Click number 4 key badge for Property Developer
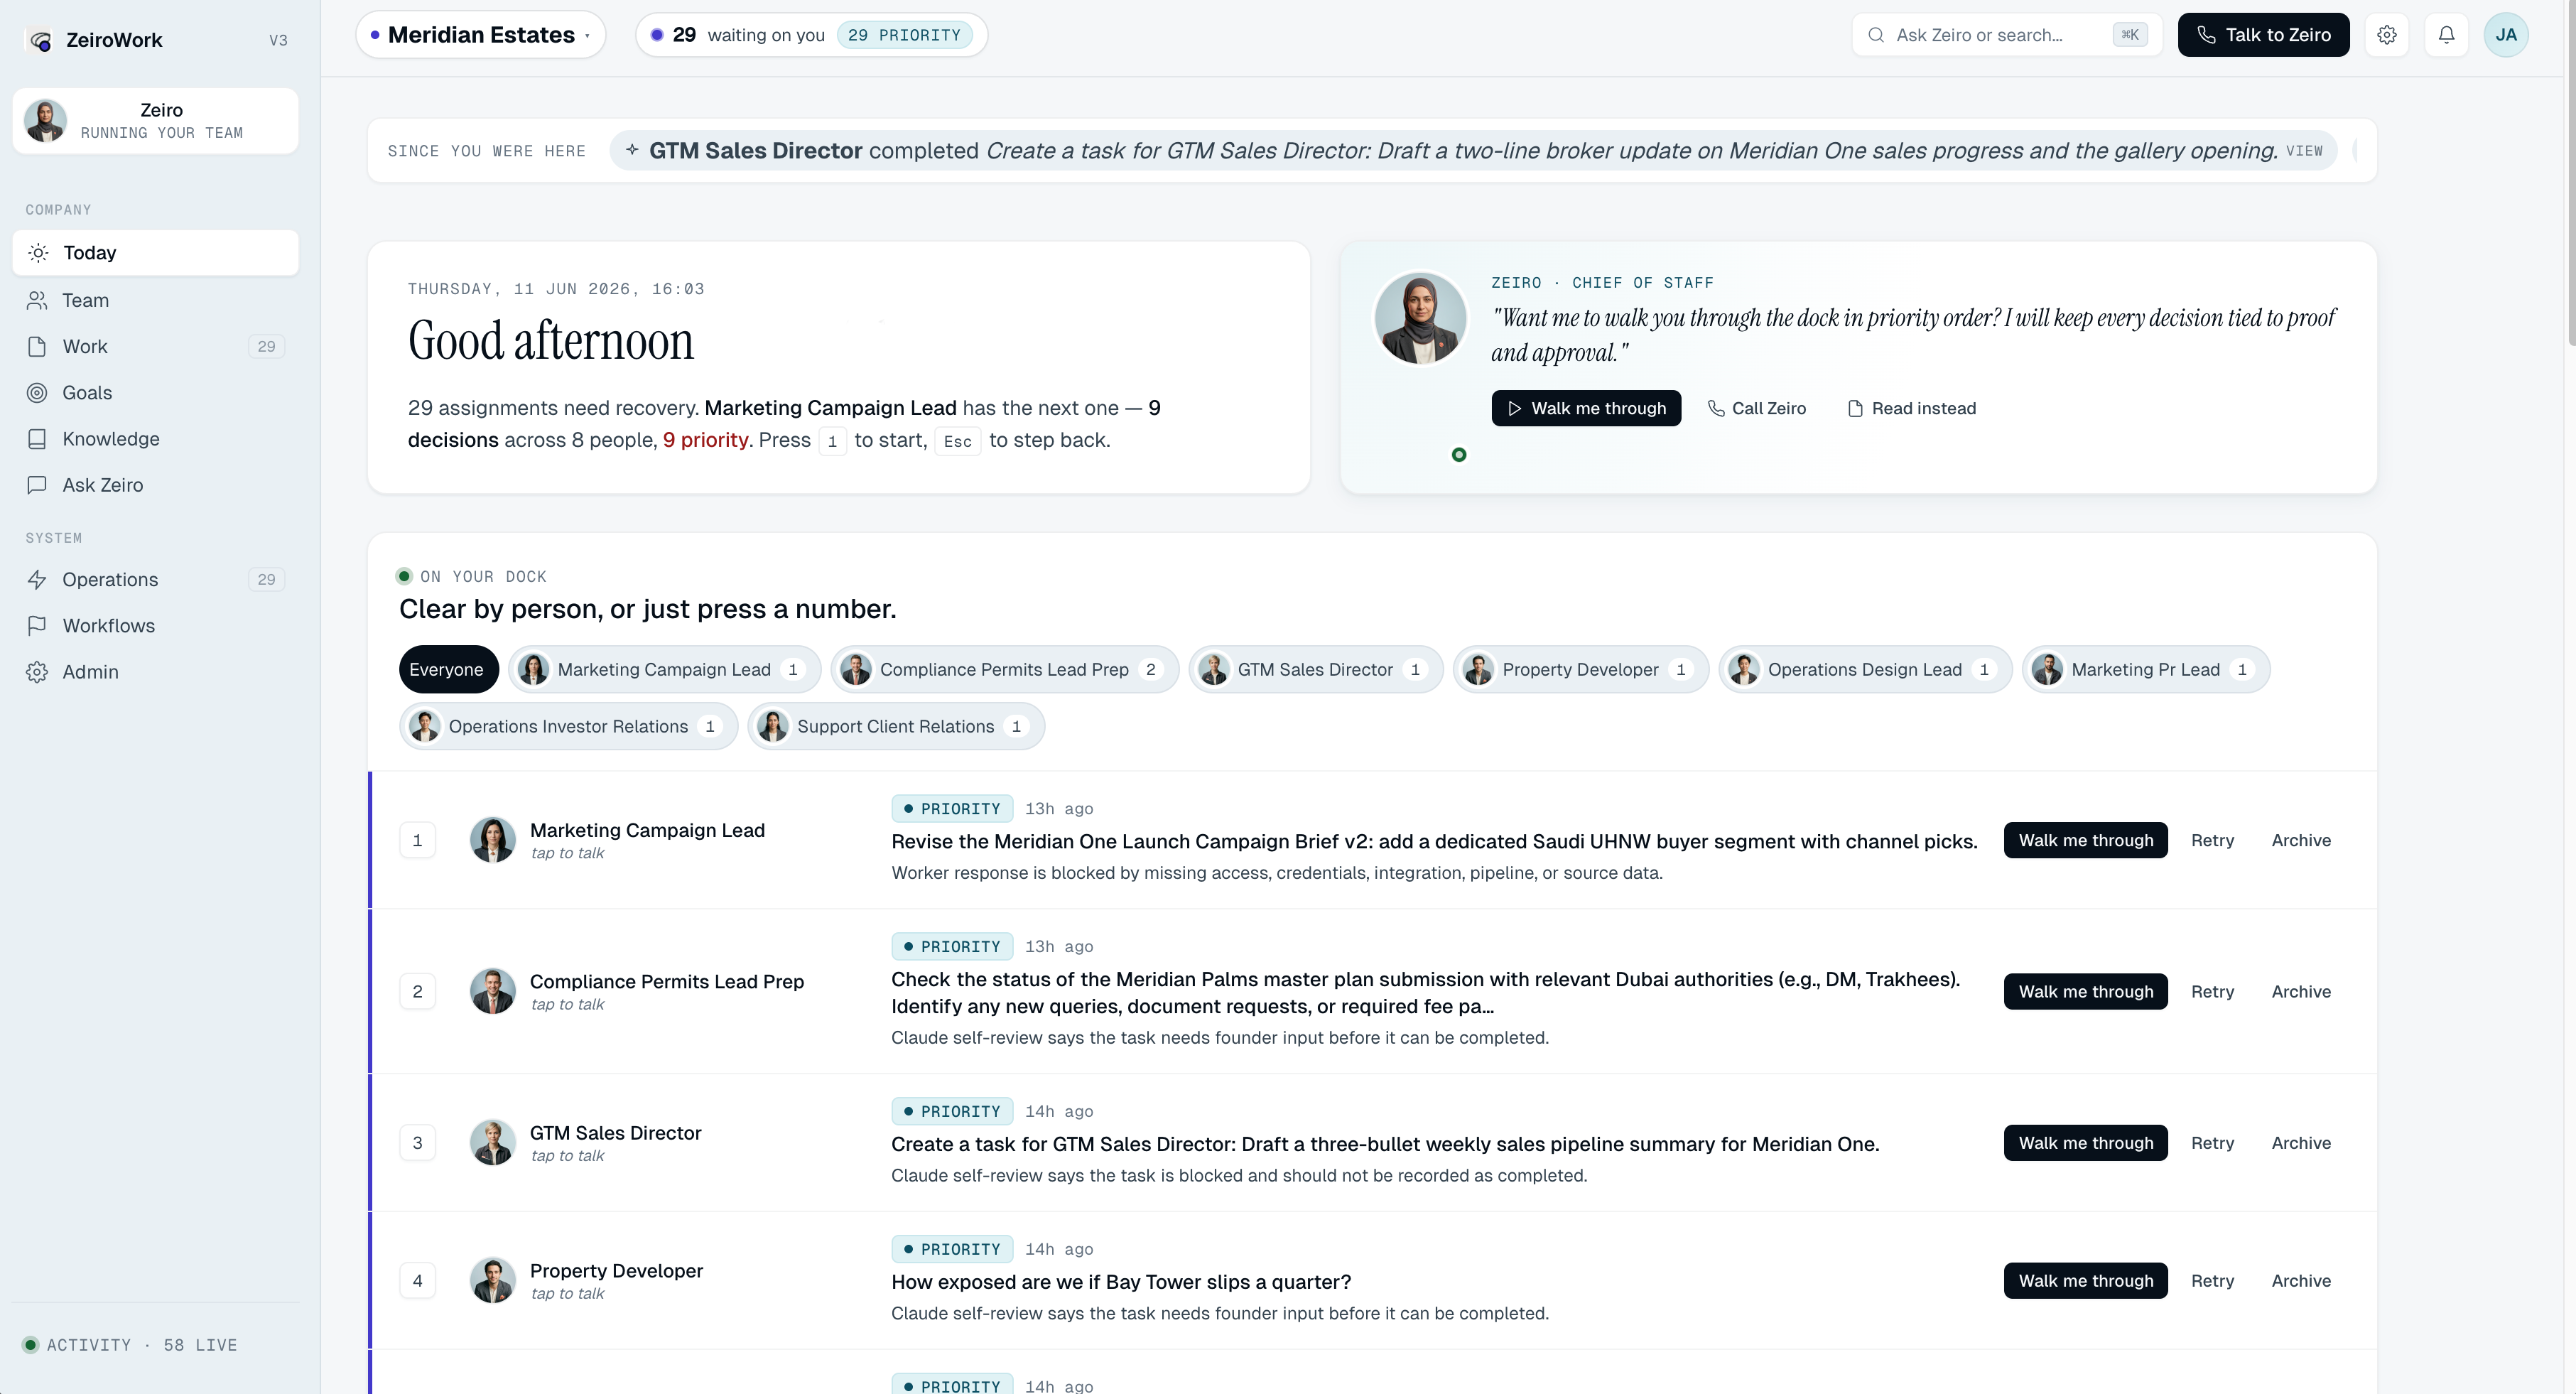The width and height of the screenshot is (2576, 1394). 417,1281
